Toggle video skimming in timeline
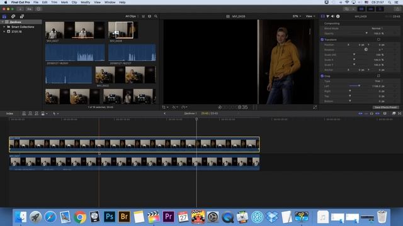403x226 pixels. [x=361, y=114]
